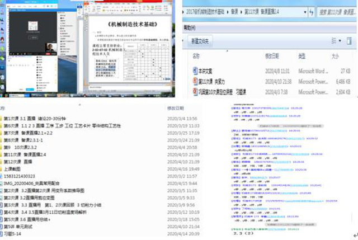Screen dimensions: 358x240
Task: Sort by 大小 column header
Action: 335,57
